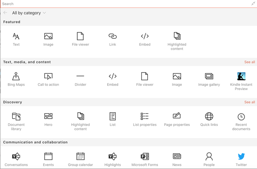Add the Document library web part
The height and width of the screenshot is (169, 257).
pos(16,122)
